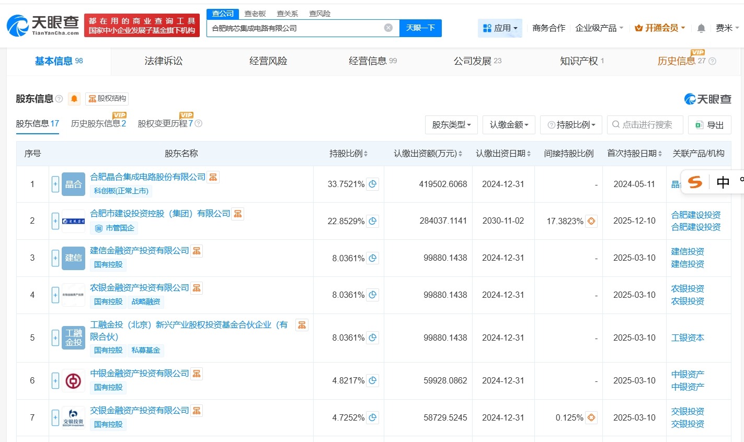
Task: Open the 应用 dropdown menu
Action: click(x=500, y=28)
